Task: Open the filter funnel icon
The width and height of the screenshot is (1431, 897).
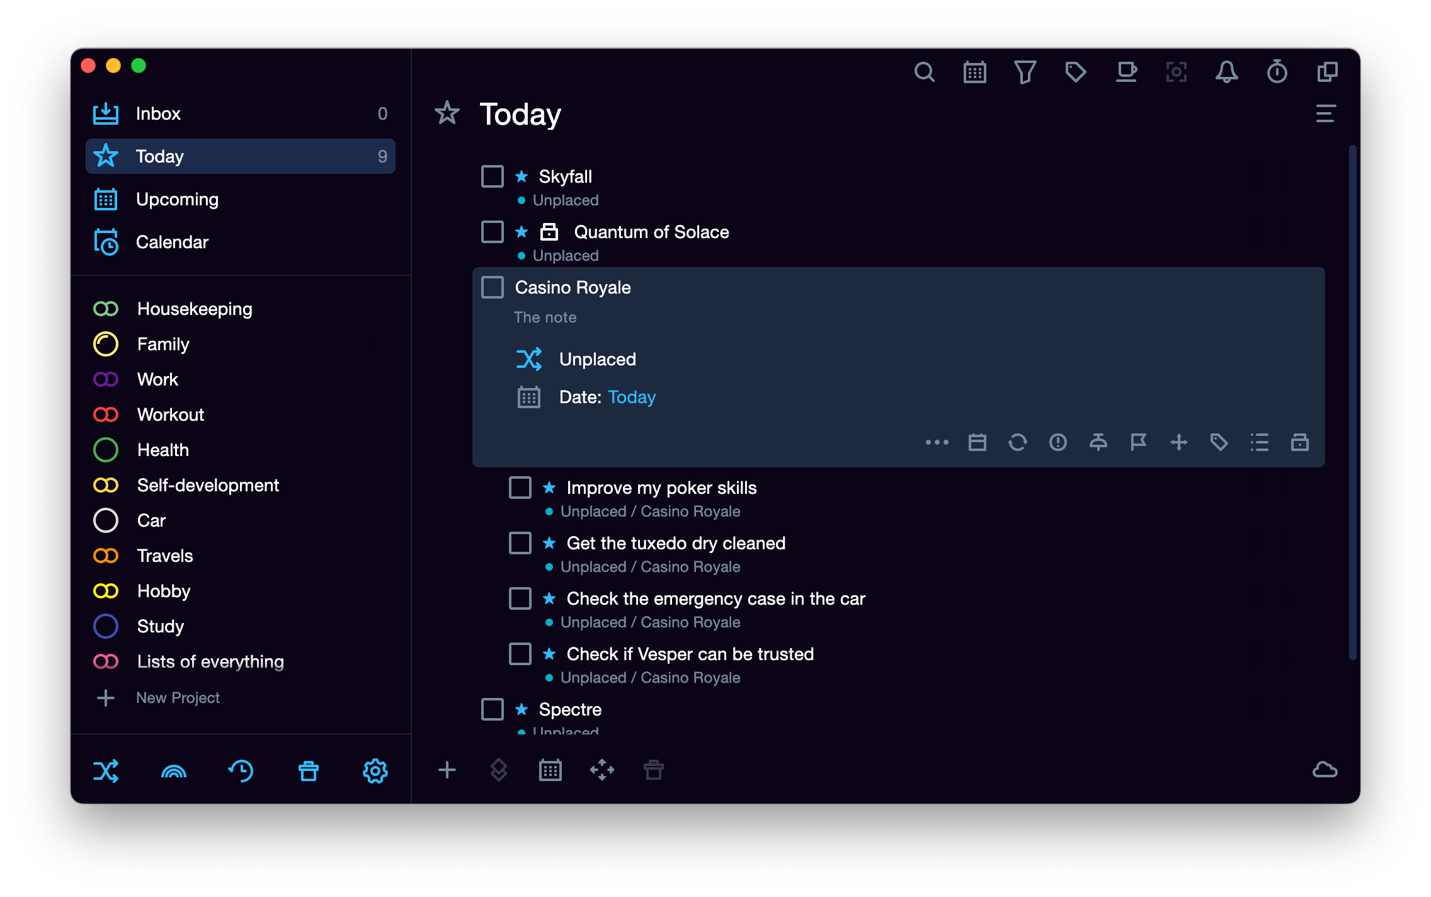Action: 1025,72
